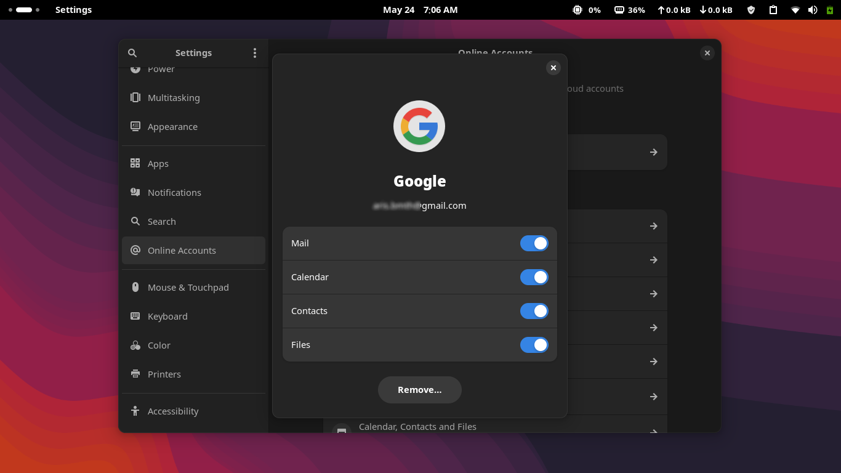
Task: Click the clipboard icon in top bar
Action: tap(773, 10)
